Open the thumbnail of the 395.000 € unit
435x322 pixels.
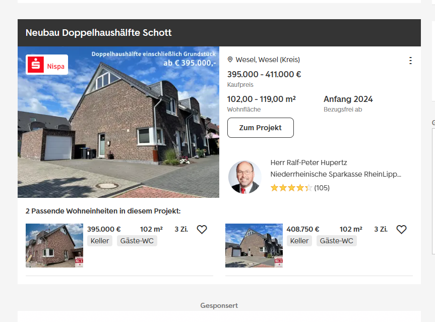[54, 245]
